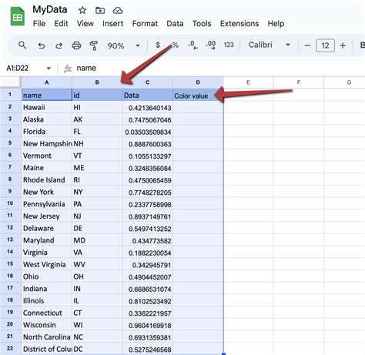
Task: Redo the last action
Action: pyautogui.click(x=59, y=45)
